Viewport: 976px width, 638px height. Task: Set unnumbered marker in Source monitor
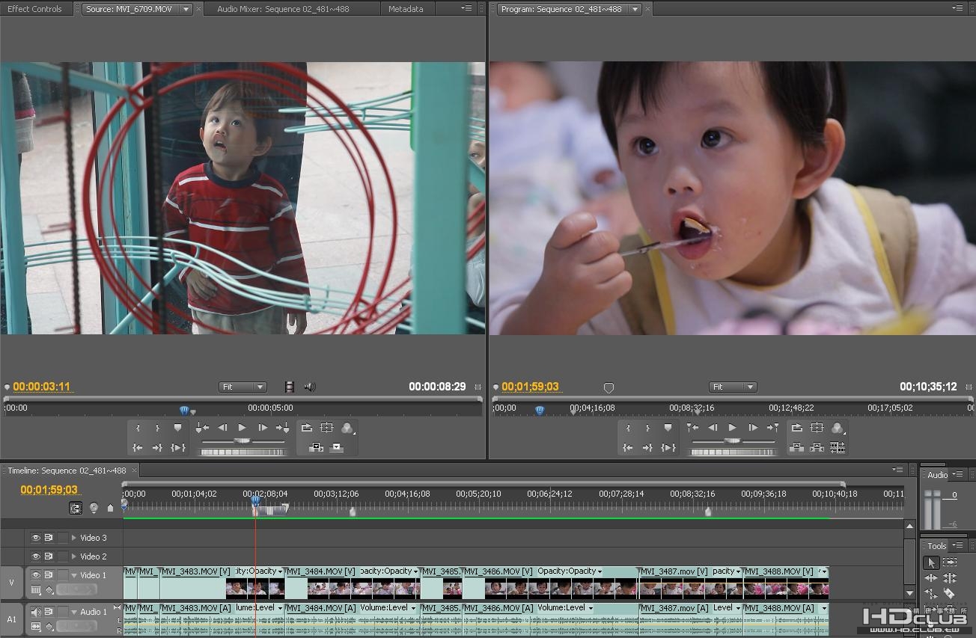[x=177, y=428]
